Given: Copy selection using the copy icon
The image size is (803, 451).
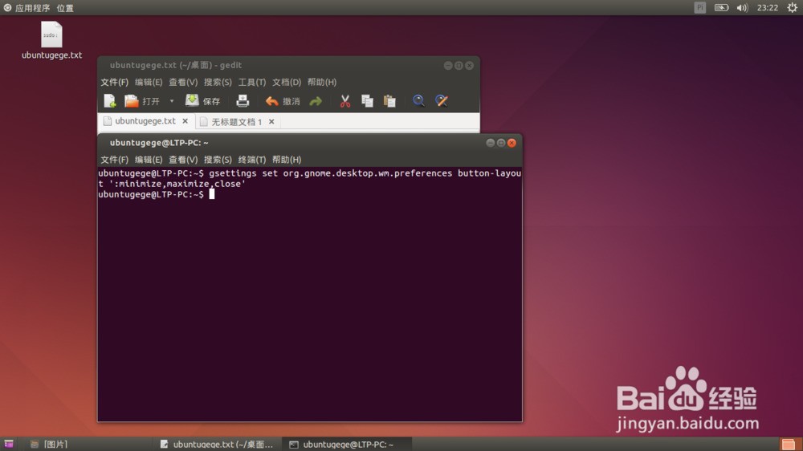Looking at the screenshot, I should (367, 101).
